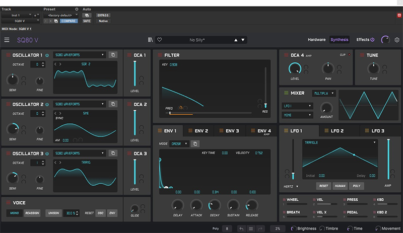This screenshot has width=403, height=233.
Task: Click the Poly voice count field
Action: (227, 228)
